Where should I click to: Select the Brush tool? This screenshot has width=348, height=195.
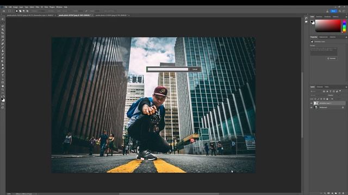pyautogui.click(x=3, y=47)
